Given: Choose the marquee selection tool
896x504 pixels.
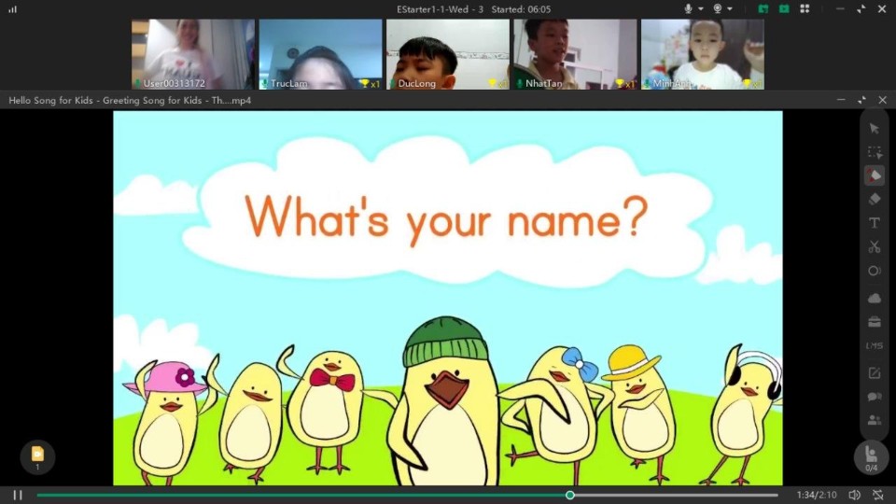Looking at the screenshot, I should [x=875, y=152].
